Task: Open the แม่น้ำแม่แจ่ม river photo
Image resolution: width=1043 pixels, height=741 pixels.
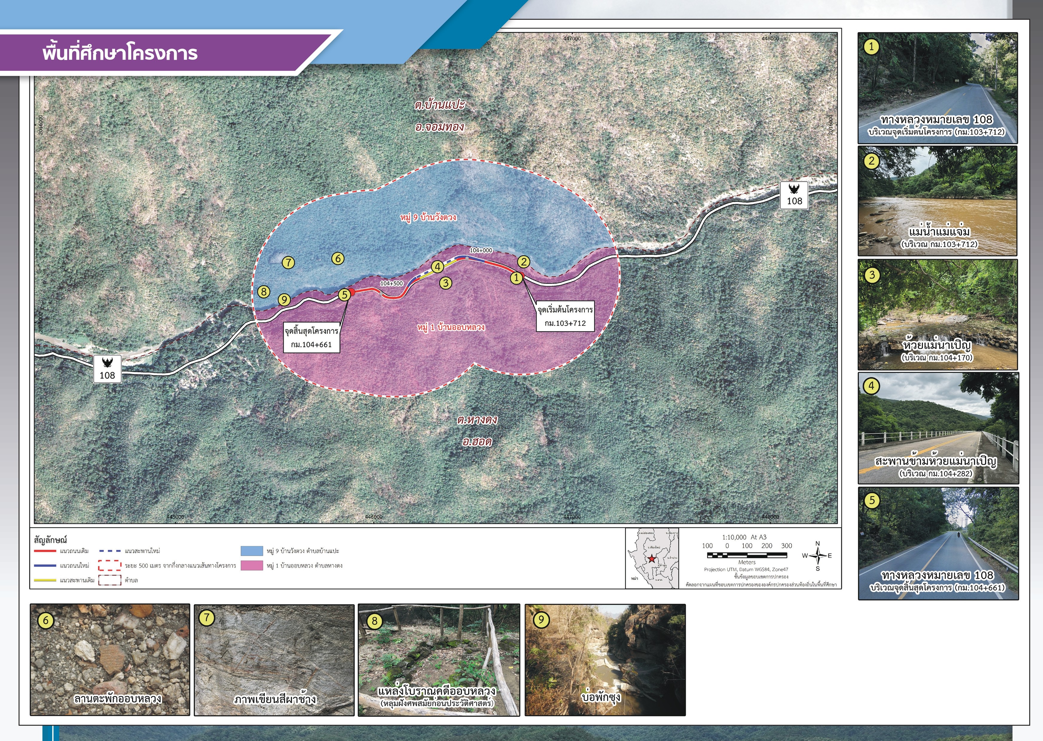Action: pyautogui.click(x=937, y=201)
